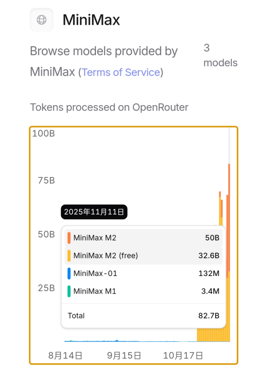Click the yellow MiniMax M2 (free) marker
The image size is (267, 375).
69,255
